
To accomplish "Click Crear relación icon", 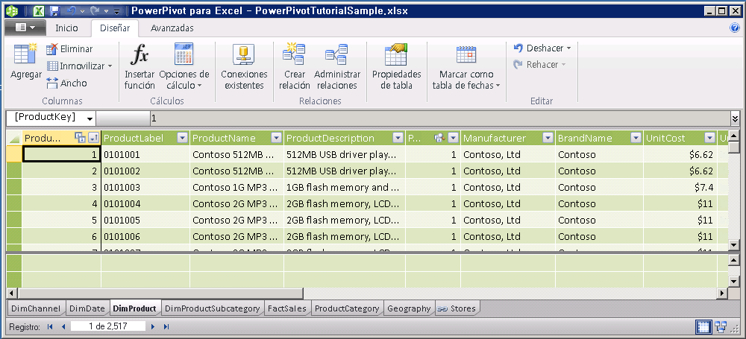I will click(x=294, y=55).
